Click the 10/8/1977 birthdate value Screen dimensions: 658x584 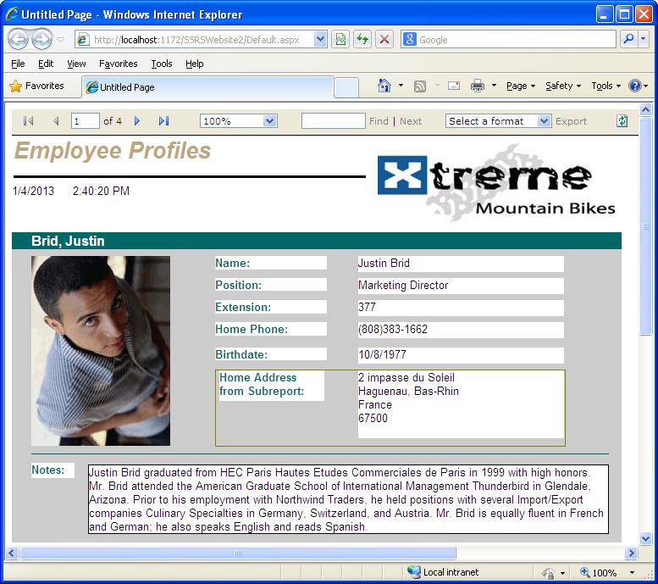tap(382, 355)
